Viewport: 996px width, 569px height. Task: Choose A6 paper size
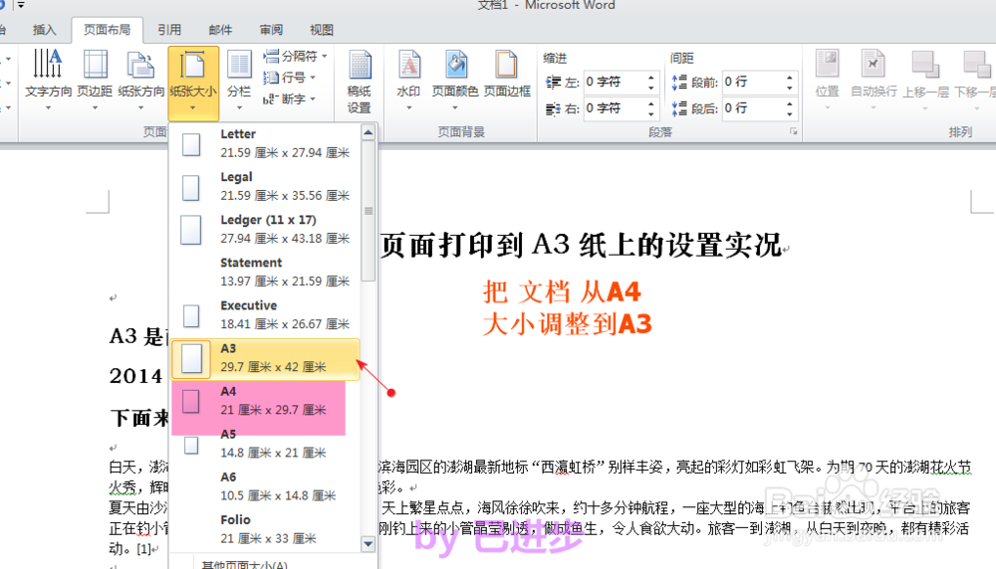pyautogui.click(x=266, y=486)
